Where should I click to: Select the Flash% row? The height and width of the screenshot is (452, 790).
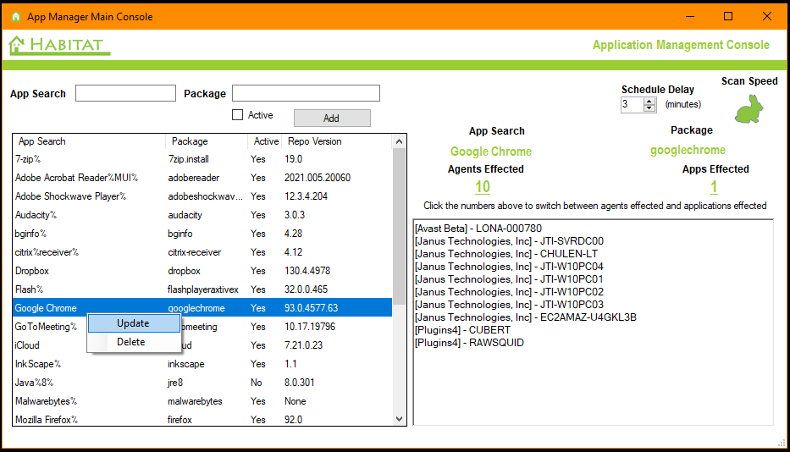(x=202, y=289)
